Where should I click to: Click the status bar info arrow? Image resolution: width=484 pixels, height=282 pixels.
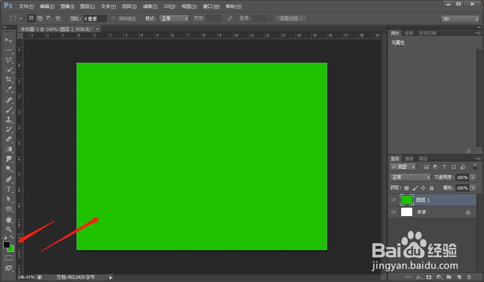[x=110, y=277]
